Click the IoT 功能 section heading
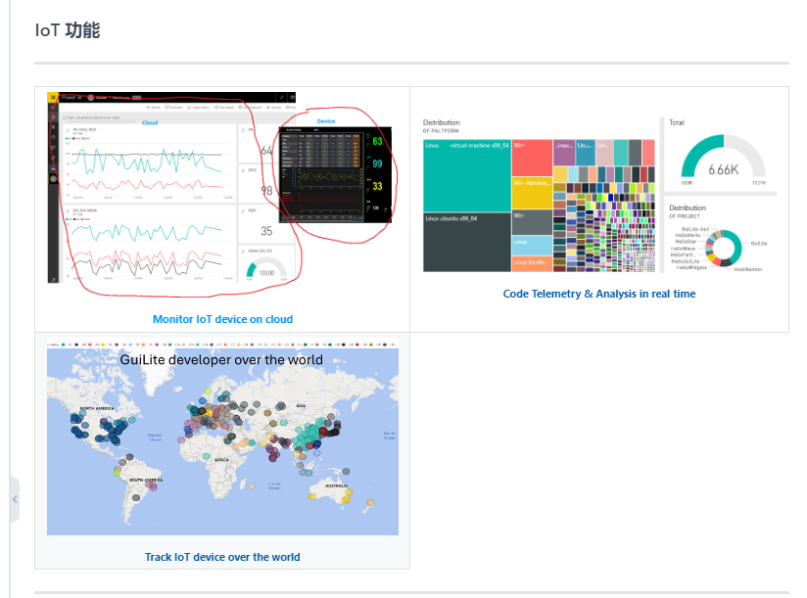The width and height of the screenshot is (807, 598). coord(68,30)
